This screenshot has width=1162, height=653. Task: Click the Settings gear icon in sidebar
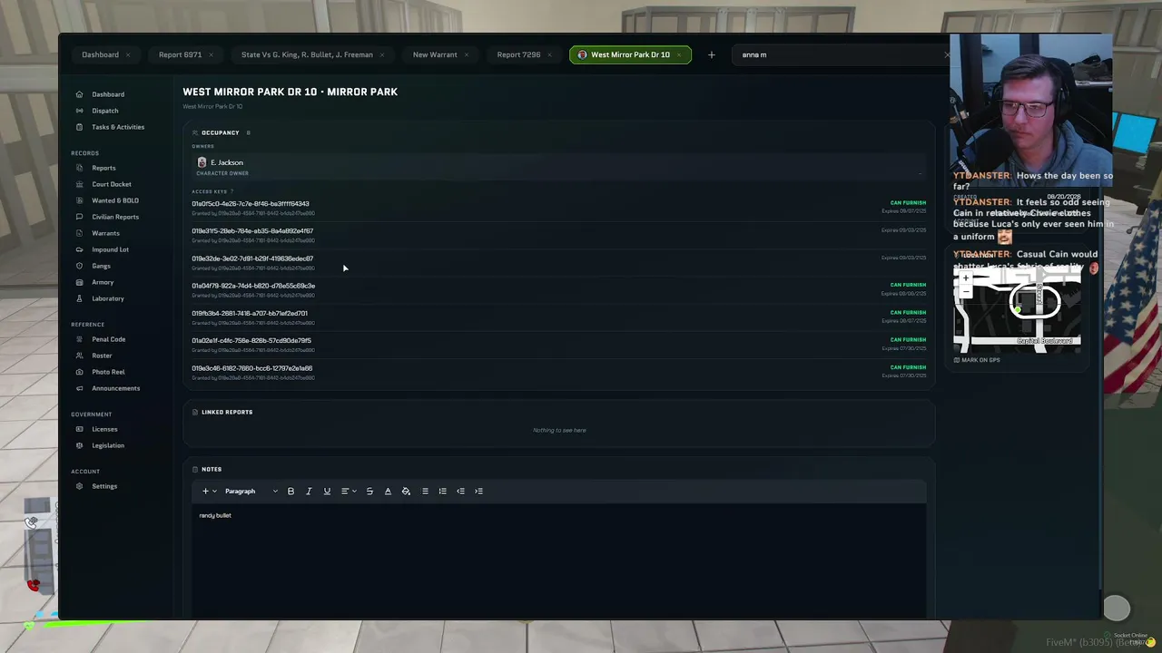coord(80,486)
